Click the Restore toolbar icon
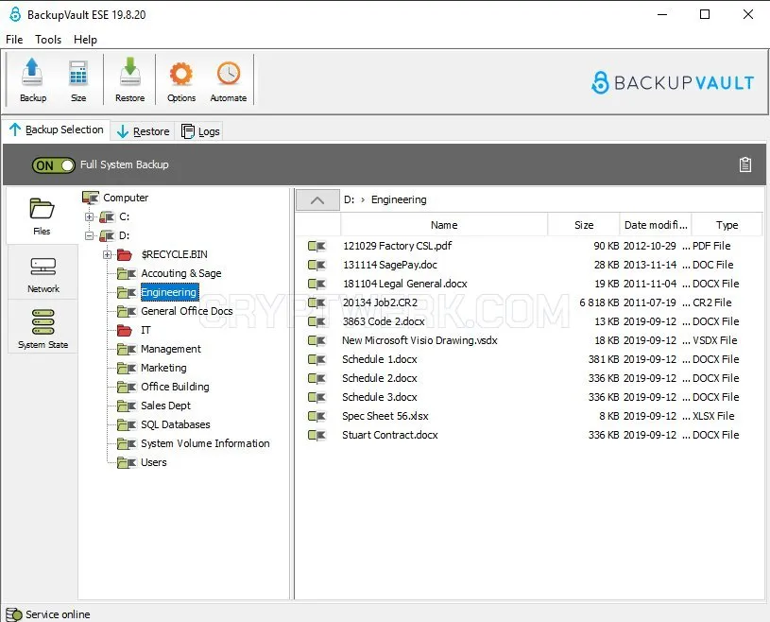 [129, 79]
